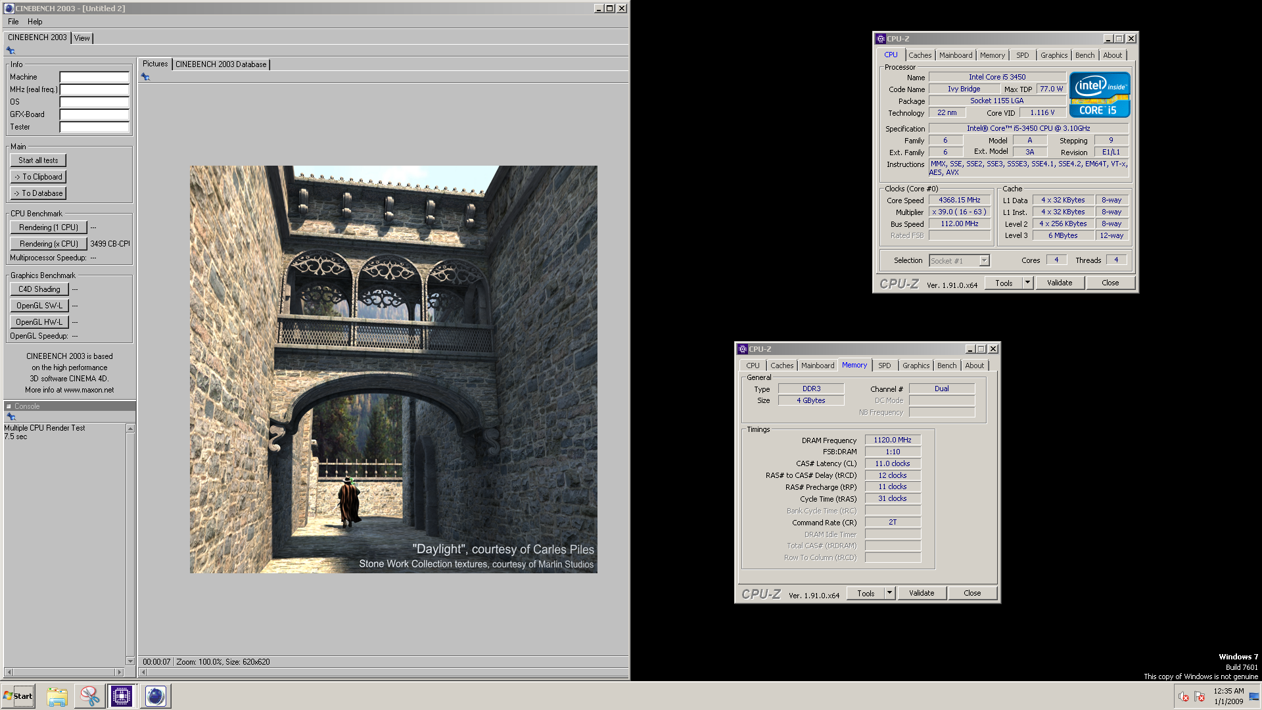Run C4D Shading benchmark
Screen dimensions: 1262x710
39,289
